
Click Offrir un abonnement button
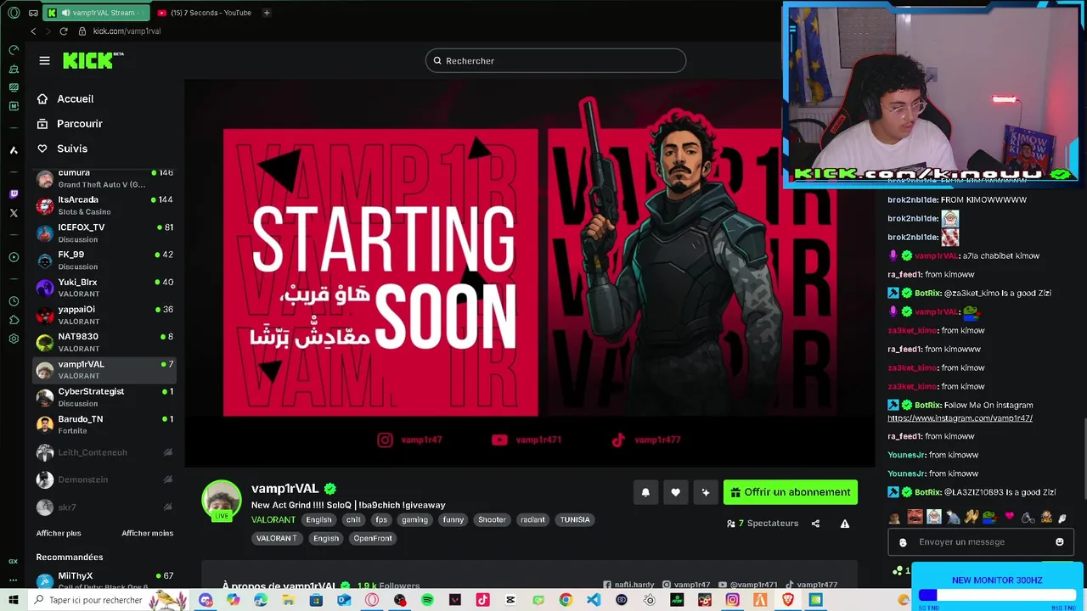[x=791, y=492]
